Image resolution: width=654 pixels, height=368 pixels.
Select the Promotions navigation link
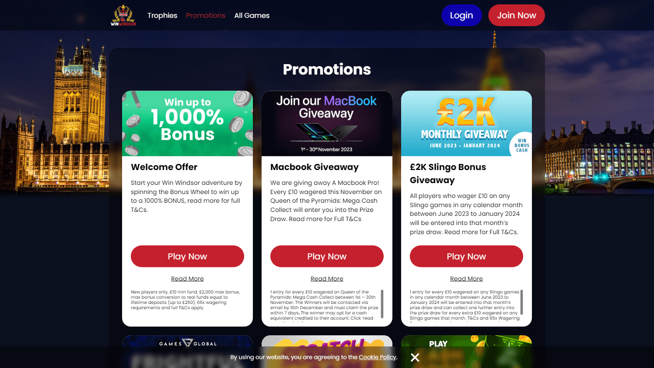pos(206,15)
